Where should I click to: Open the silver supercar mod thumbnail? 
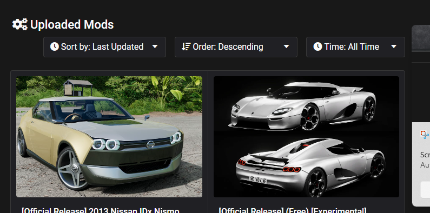(306, 137)
